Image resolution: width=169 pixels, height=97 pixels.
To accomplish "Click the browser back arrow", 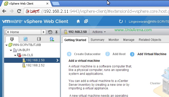I will (x=4, y=11).
